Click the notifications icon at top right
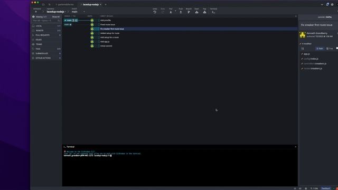Screen dimensions: 338x190 click(x=327, y=4)
